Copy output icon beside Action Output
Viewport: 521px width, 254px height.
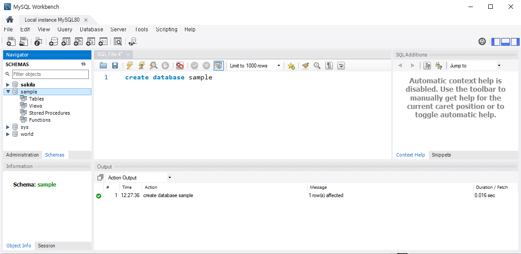[x=101, y=177]
